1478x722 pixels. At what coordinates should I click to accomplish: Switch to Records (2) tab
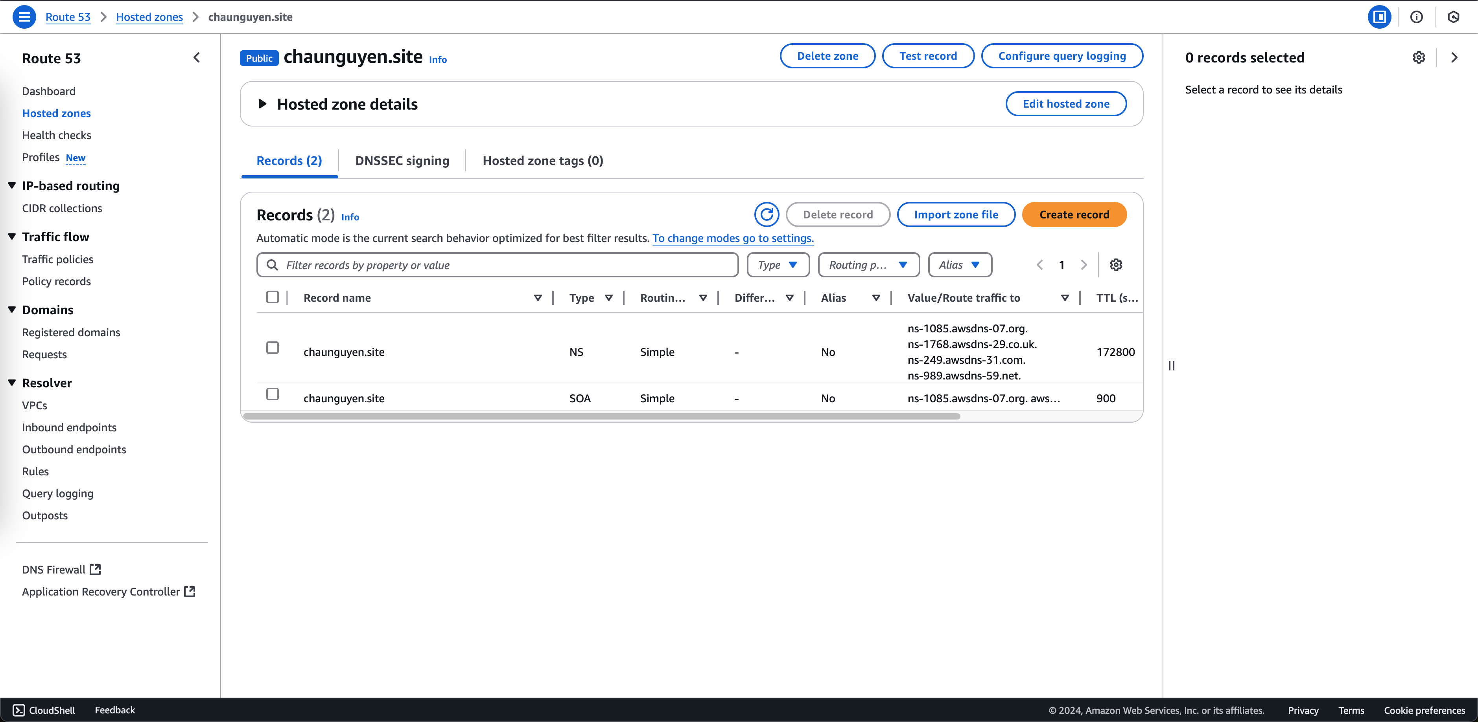click(x=289, y=160)
